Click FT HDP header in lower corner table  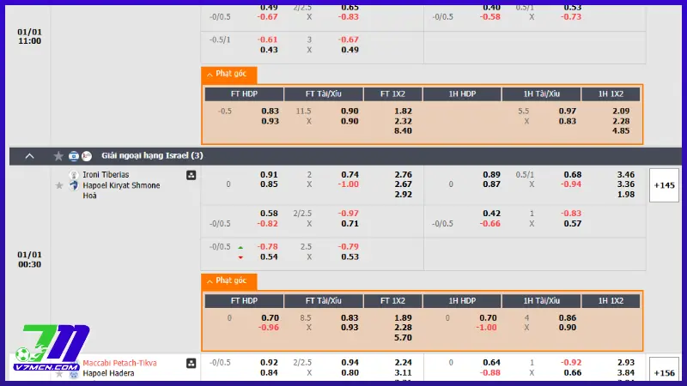[244, 301]
